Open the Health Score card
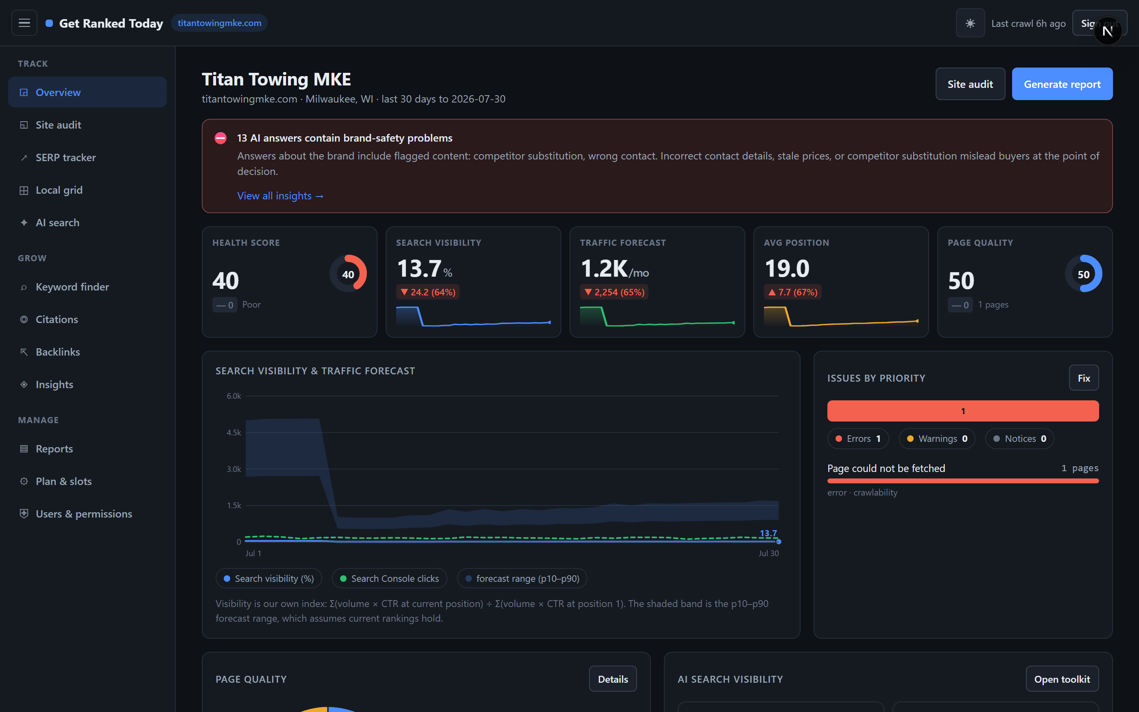The width and height of the screenshot is (1139, 712). pyautogui.click(x=290, y=282)
